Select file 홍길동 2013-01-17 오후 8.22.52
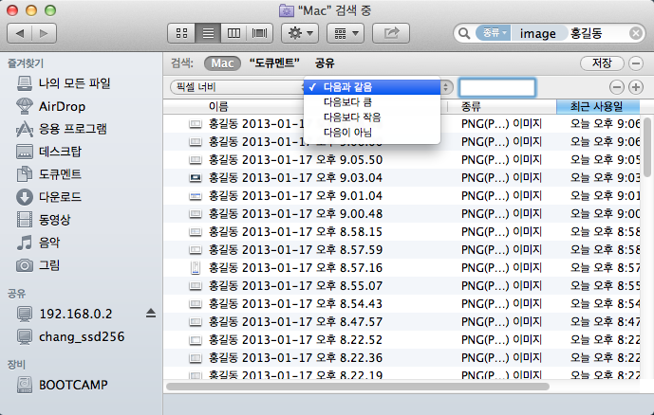This screenshot has height=415, width=654. coord(295,340)
